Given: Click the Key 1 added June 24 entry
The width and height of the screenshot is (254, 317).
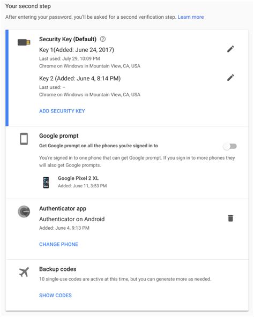Looking at the screenshot, I should click(x=77, y=50).
